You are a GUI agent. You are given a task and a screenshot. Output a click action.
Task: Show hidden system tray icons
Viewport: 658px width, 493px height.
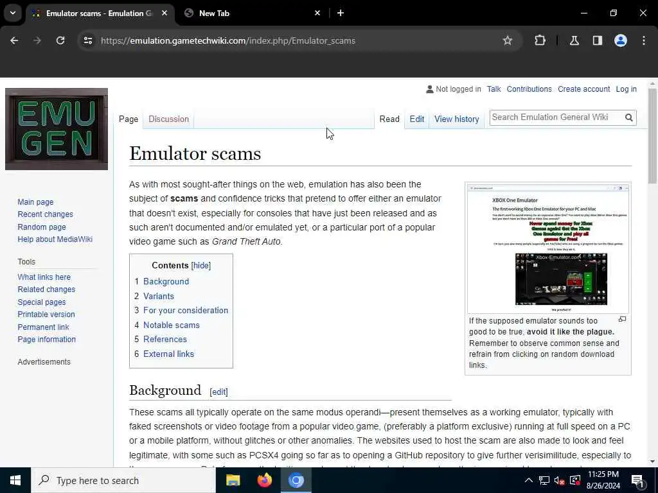pos(529,480)
